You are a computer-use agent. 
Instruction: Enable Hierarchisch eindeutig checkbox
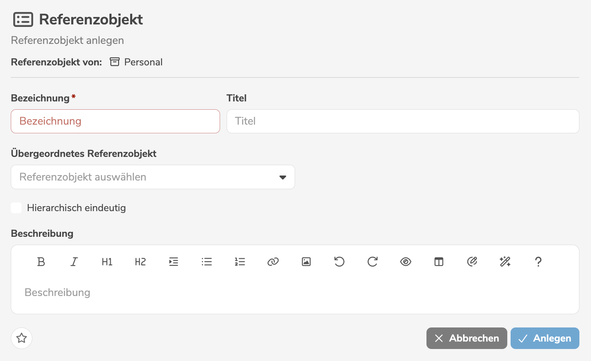[x=17, y=208]
